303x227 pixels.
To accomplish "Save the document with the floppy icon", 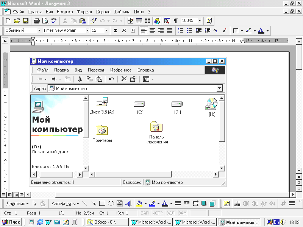I will point(26,21).
